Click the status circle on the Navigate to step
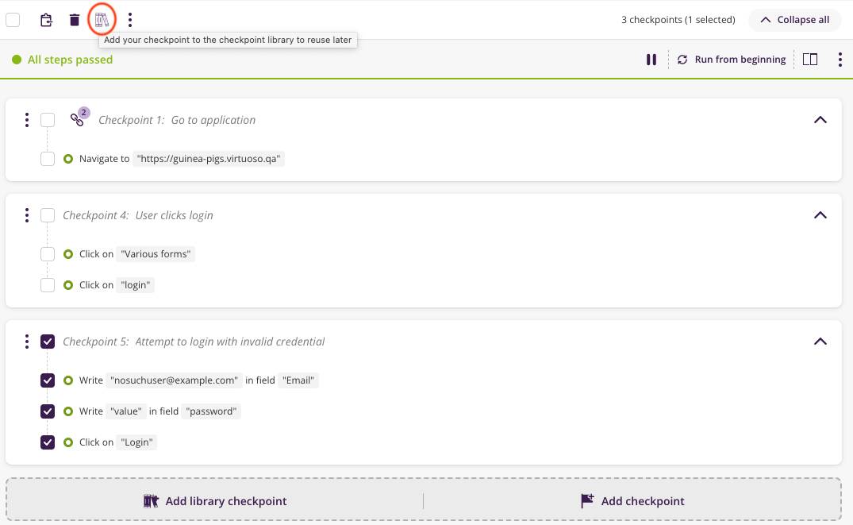Screen dimensions: 853x525 pos(68,159)
